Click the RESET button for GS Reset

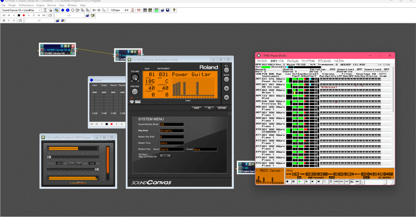tap(165, 156)
